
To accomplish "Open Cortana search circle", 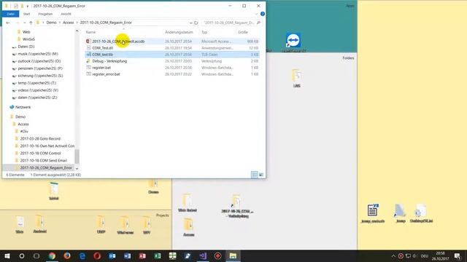I will coord(22,255).
